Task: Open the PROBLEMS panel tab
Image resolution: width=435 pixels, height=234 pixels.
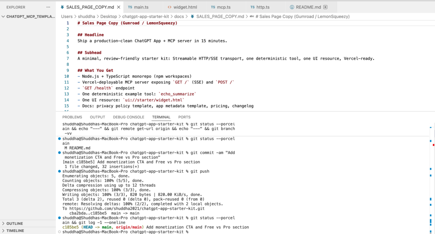Action: point(72,117)
